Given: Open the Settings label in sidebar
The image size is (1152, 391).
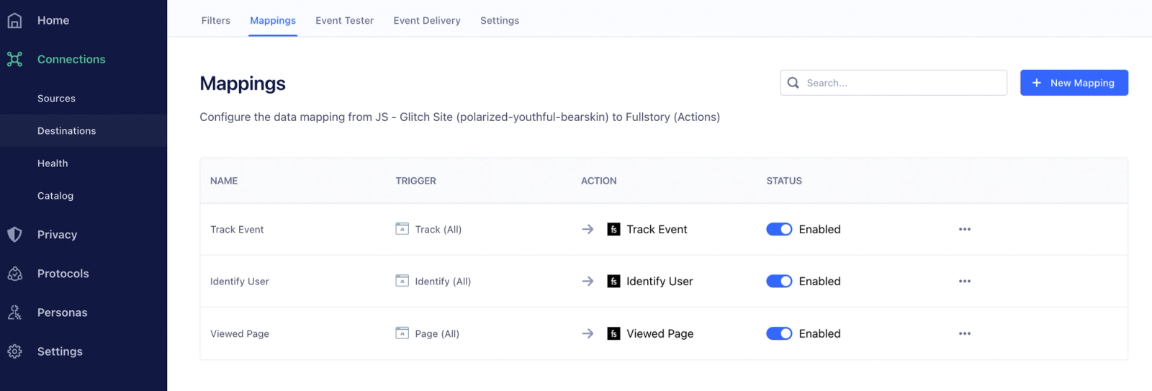Looking at the screenshot, I should coord(60,351).
